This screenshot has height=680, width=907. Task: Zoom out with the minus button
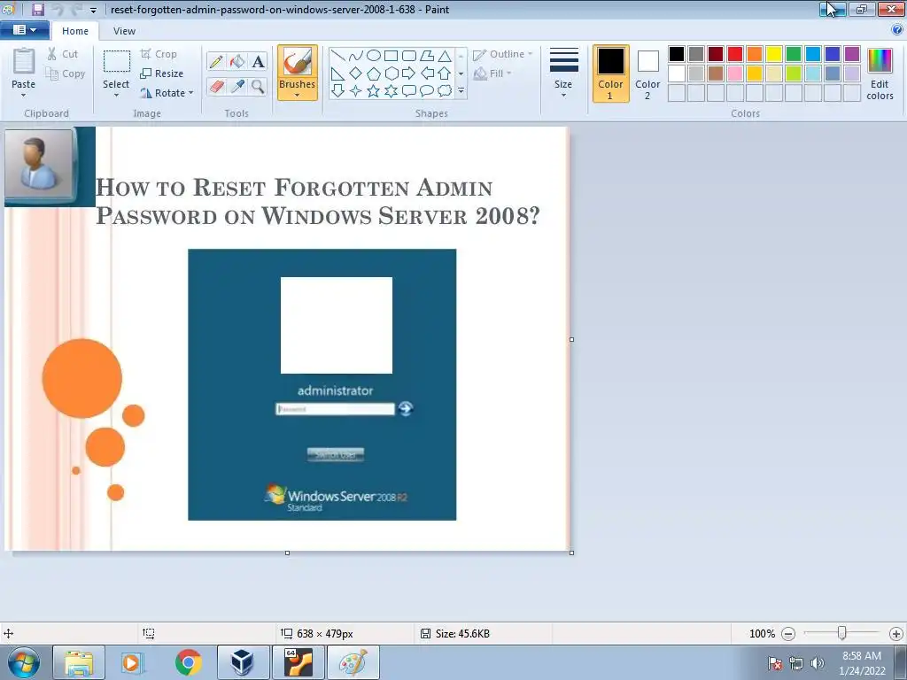[788, 634]
